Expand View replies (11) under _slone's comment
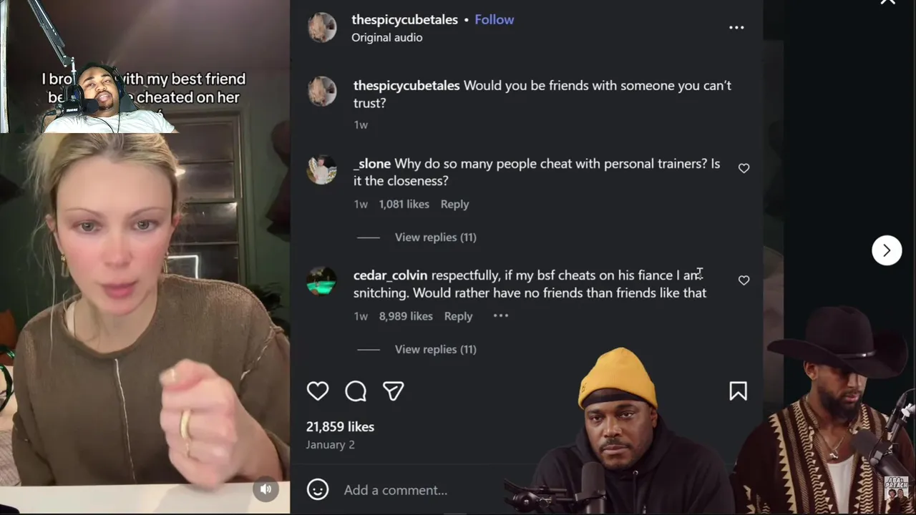 435,237
